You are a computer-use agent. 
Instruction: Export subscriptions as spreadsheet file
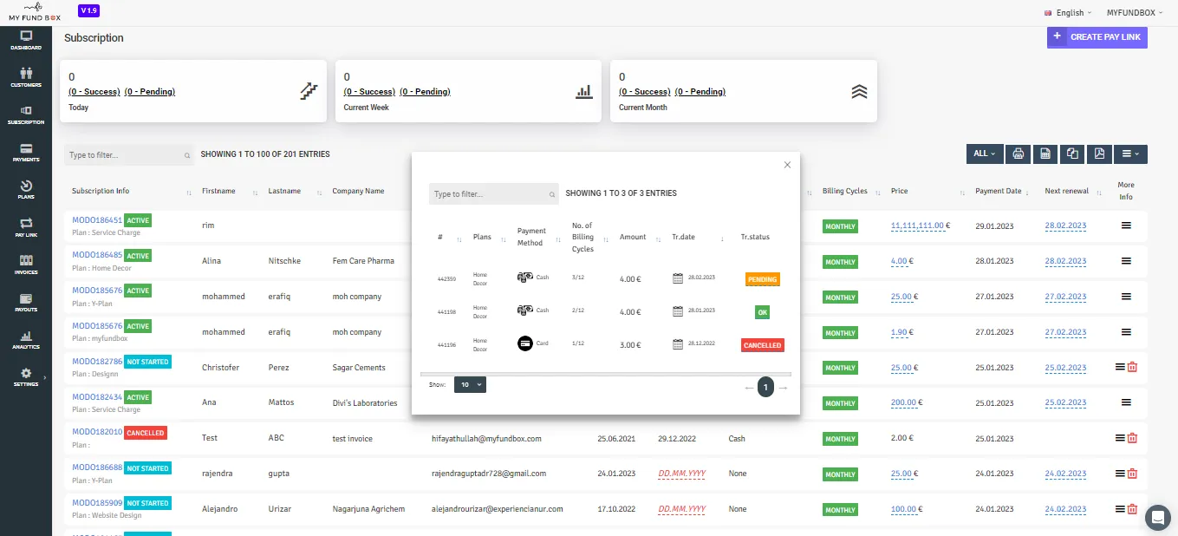coord(1045,154)
